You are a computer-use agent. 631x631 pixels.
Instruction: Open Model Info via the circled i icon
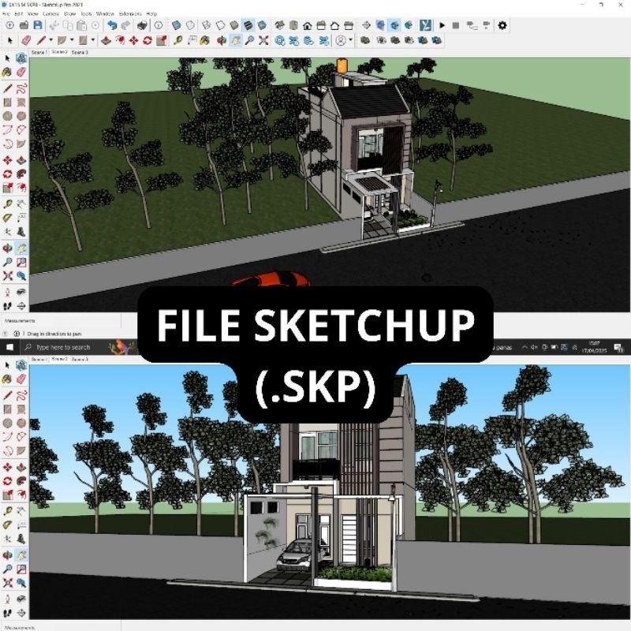coord(159,25)
